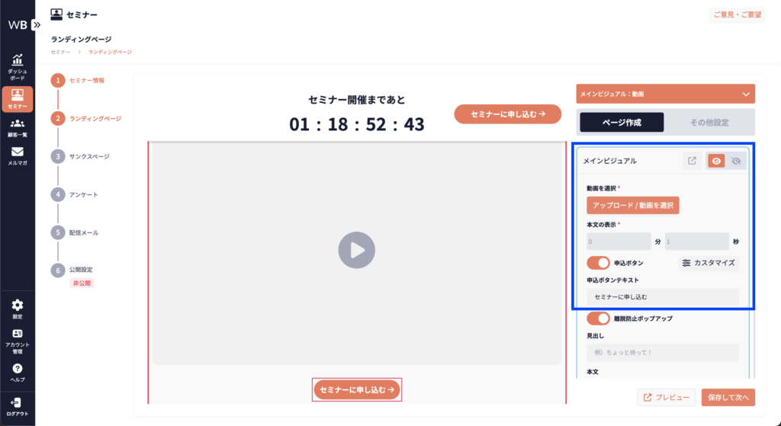The width and height of the screenshot is (781, 426).
Task: Toggle the 離脱防止ポップアップ switch
Action: [599, 318]
